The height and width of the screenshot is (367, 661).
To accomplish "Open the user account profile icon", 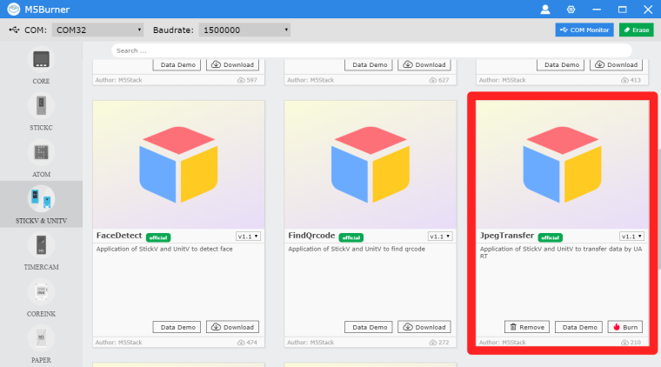I will (x=545, y=10).
